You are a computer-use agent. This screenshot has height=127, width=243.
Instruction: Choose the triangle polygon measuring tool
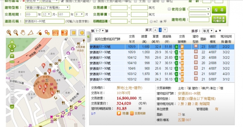click(30, 33)
